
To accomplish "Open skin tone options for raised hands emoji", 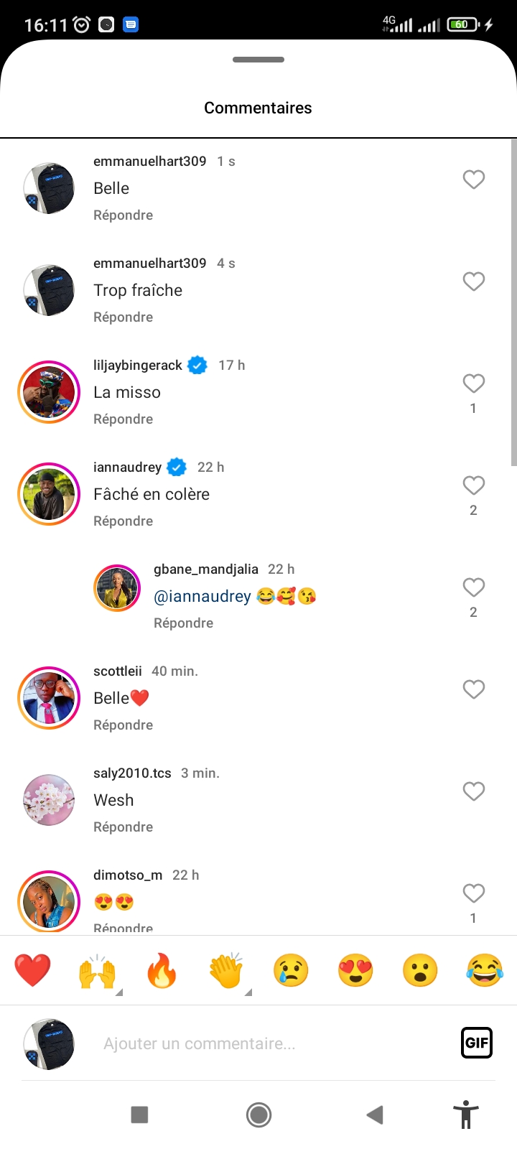I will pyautogui.click(x=118, y=992).
